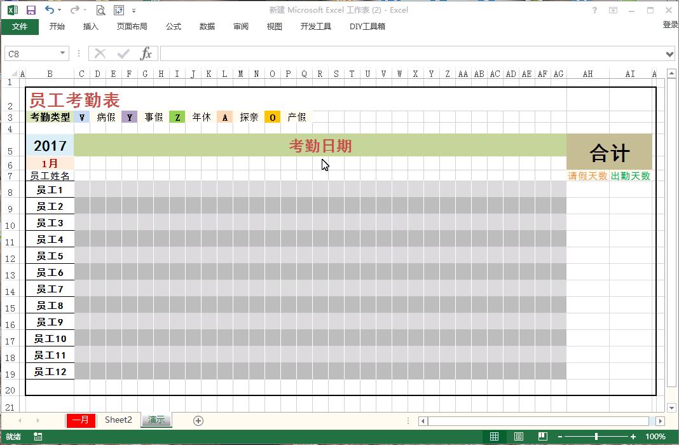Click the Redo icon
This screenshot has width=679, height=445.
pyautogui.click(x=75, y=10)
